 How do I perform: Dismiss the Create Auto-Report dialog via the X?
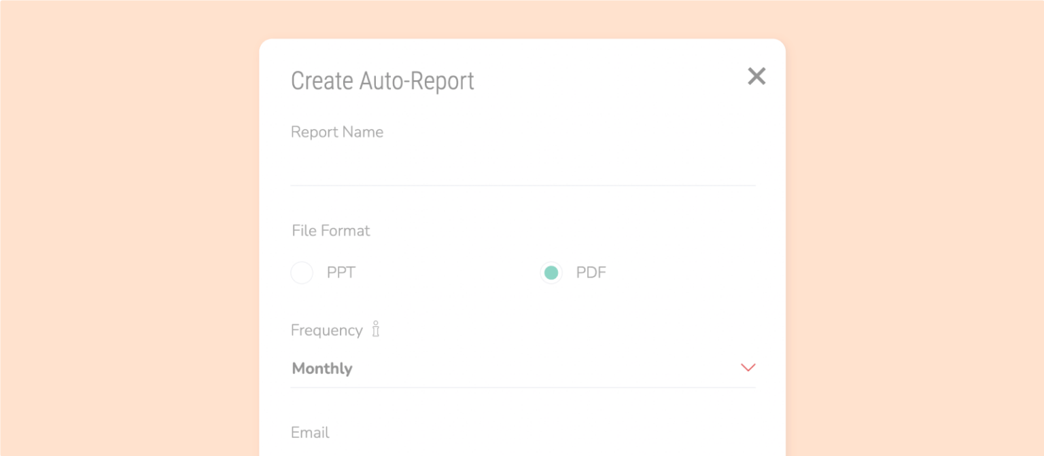pos(756,77)
